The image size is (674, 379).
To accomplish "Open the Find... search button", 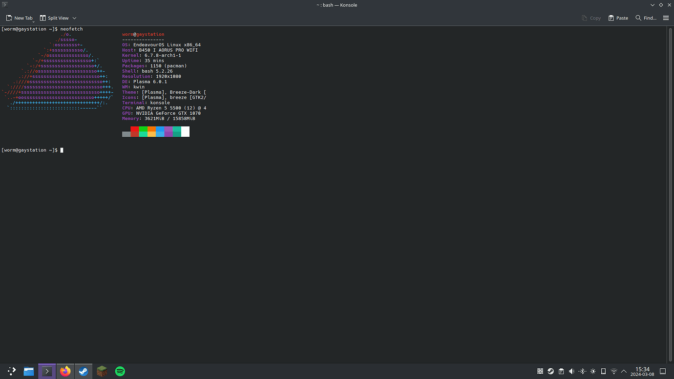I will coord(646,18).
